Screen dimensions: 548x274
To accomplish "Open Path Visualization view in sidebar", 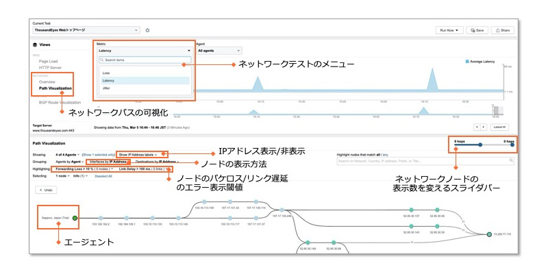I will coord(55,88).
